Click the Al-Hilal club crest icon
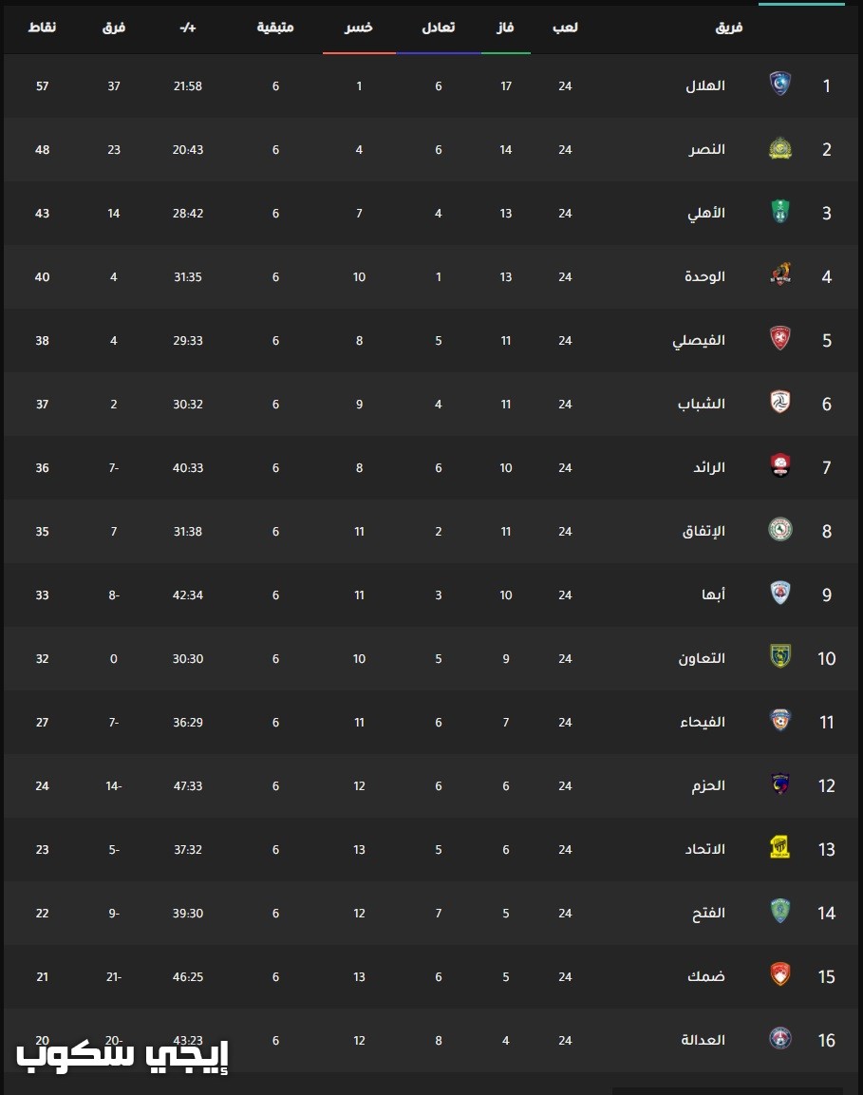The height and width of the screenshot is (1095, 863). click(x=779, y=85)
